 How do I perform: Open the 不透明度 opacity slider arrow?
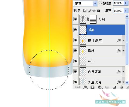[x=126, y=3]
